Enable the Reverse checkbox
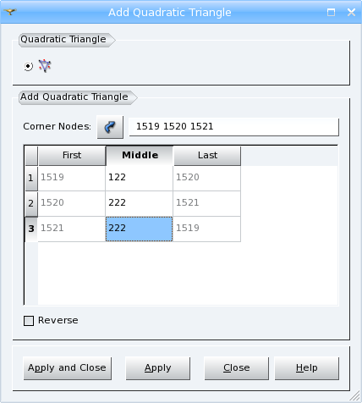 tap(29, 321)
